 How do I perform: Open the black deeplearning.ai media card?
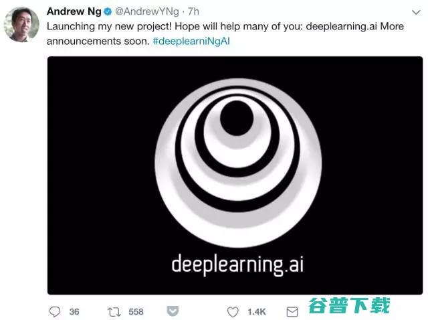click(x=235, y=175)
